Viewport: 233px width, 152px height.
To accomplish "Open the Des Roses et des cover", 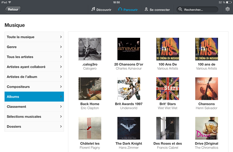I will pyautogui.click(x=168, y=128).
